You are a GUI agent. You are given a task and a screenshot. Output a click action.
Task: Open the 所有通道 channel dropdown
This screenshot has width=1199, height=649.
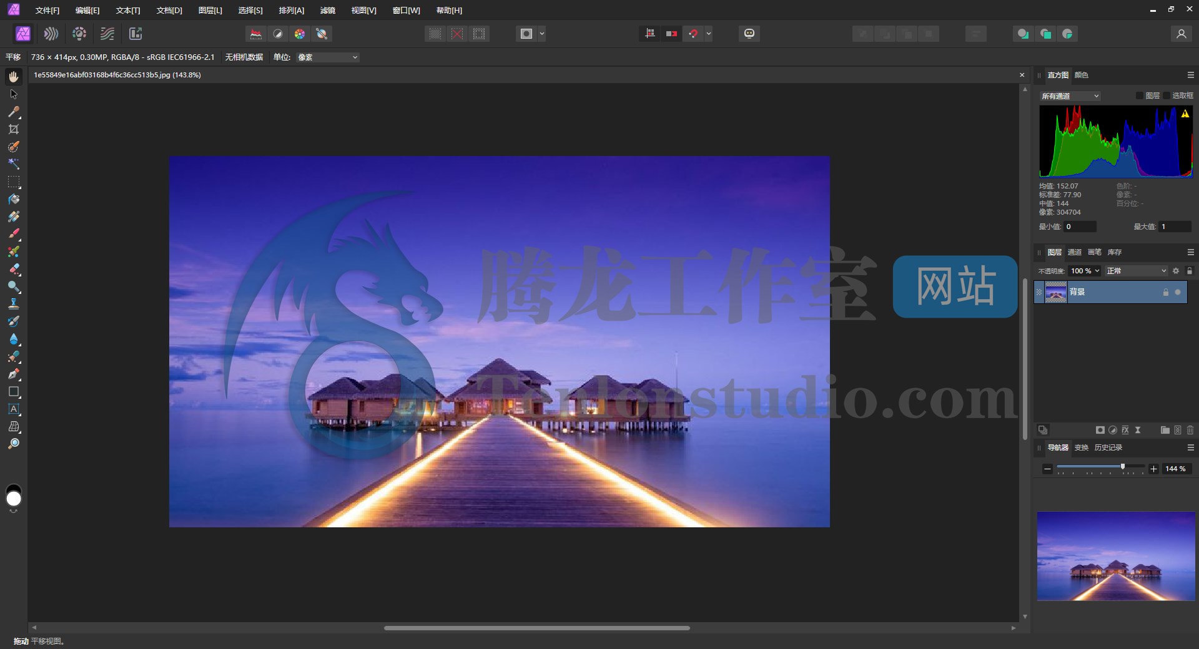[1070, 96]
